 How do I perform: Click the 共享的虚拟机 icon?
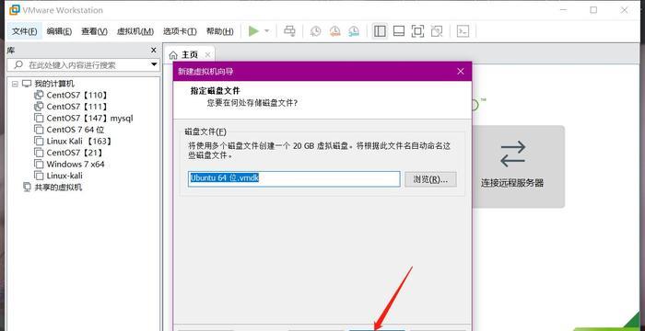pos(27,188)
